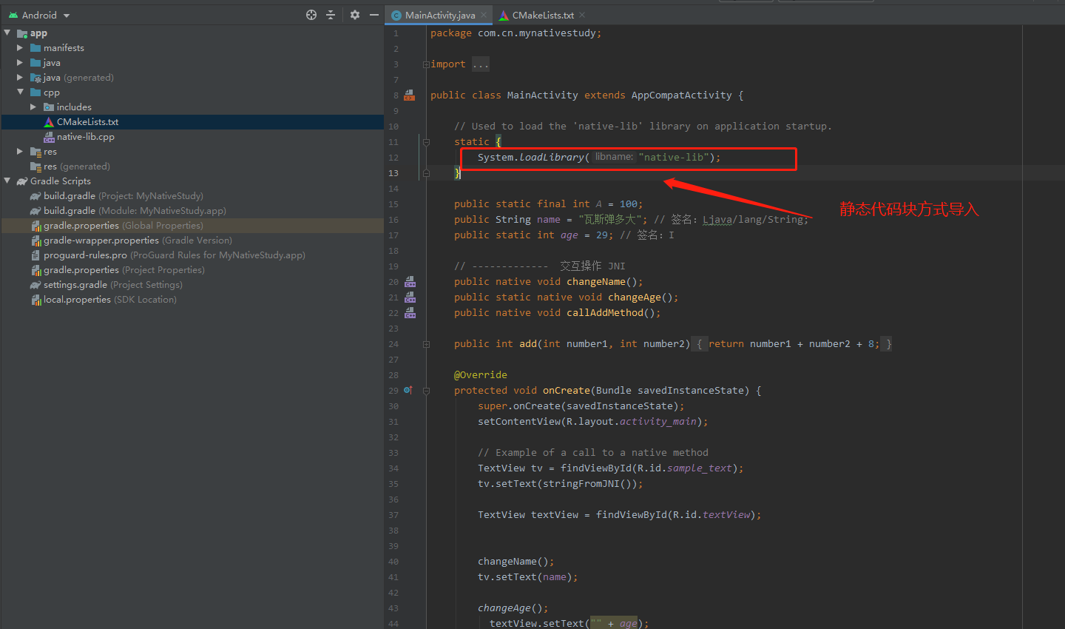
Task: Click the cpp folder icon
Action: (x=35, y=92)
